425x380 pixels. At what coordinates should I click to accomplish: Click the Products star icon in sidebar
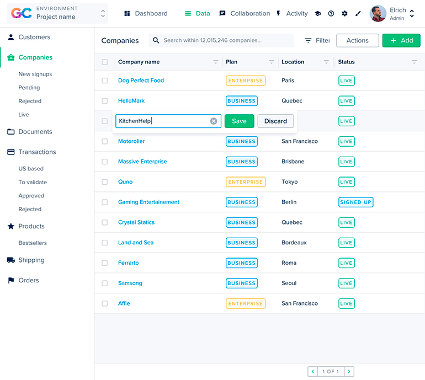click(x=11, y=226)
